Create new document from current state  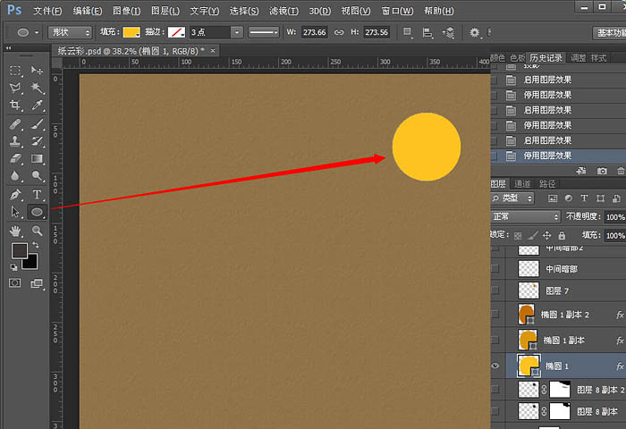click(x=581, y=171)
